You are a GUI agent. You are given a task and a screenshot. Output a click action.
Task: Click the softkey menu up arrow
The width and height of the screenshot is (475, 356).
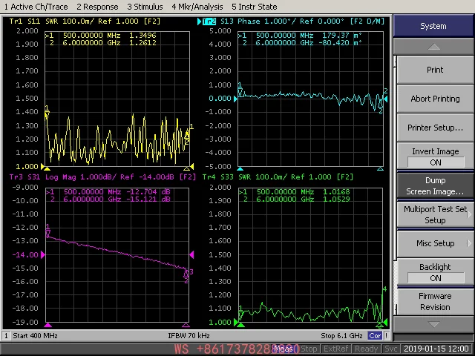point(433,47)
